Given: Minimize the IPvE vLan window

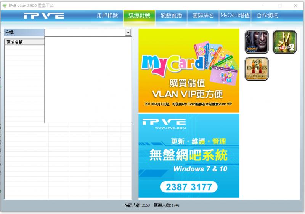Looking at the screenshot, I should tap(265, 6).
